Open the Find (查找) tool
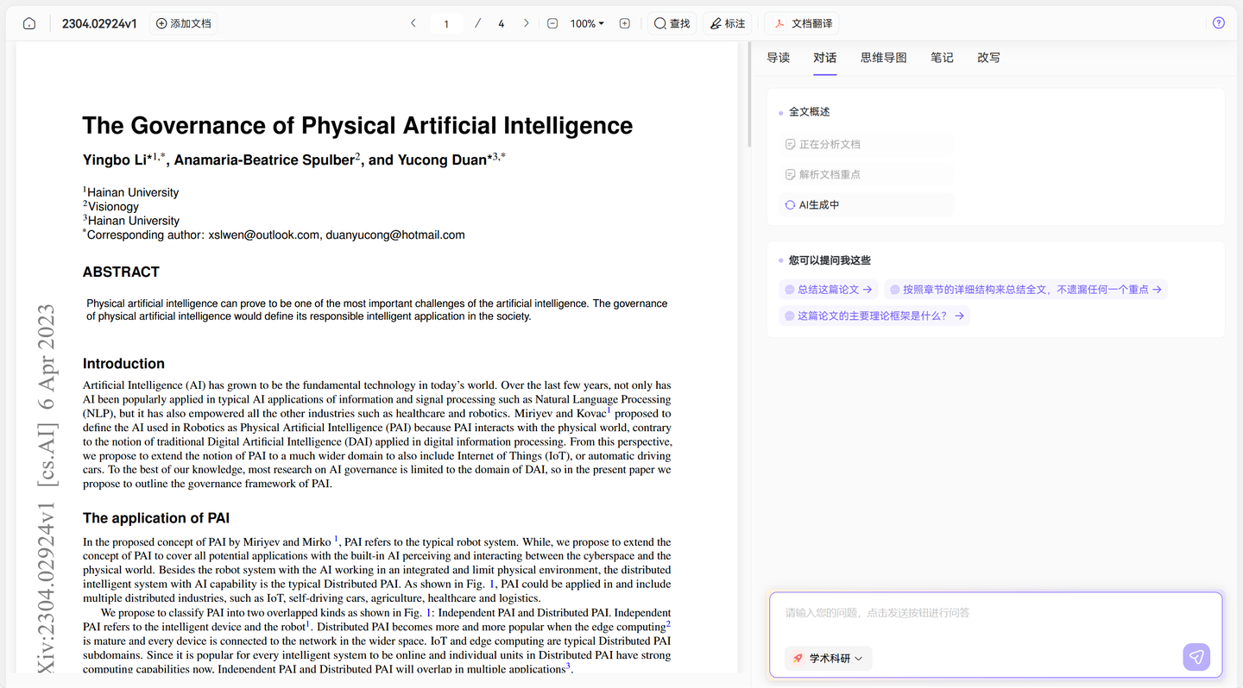1243x688 pixels. [x=672, y=23]
